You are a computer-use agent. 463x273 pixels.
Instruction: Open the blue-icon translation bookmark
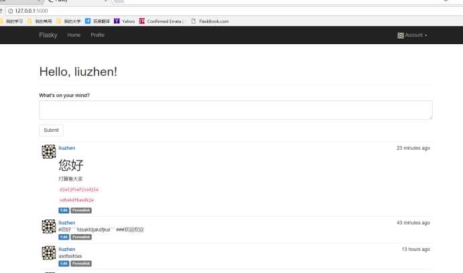[97, 21]
